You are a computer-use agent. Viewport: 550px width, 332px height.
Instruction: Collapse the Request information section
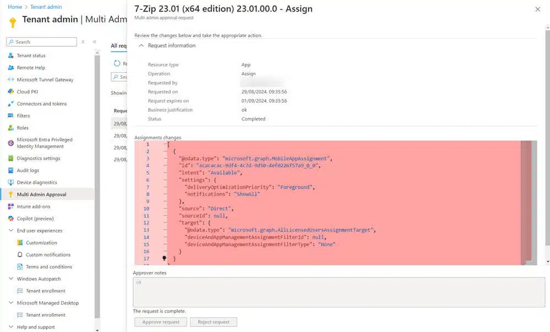click(x=141, y=46)
